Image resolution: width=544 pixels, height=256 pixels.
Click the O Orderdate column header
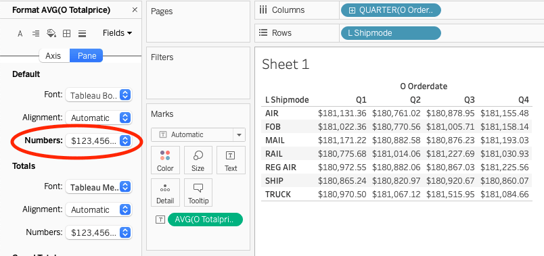click(x=424, y=86)
